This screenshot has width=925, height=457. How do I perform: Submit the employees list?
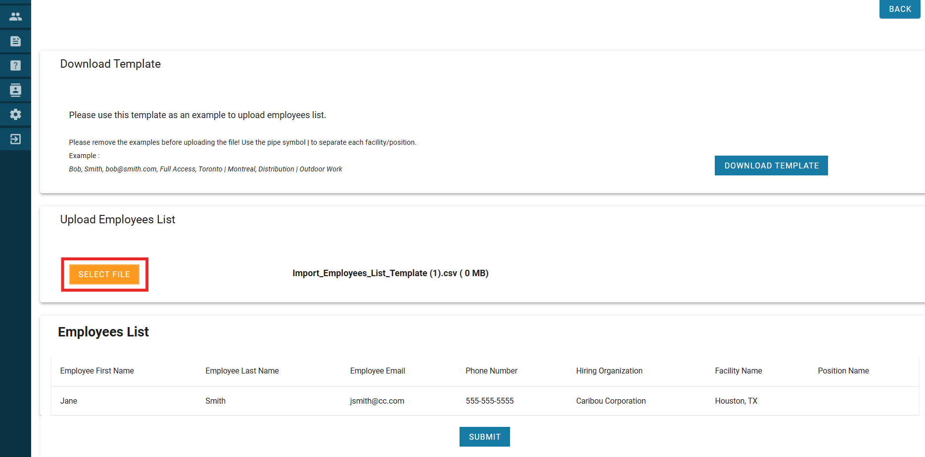484,437
